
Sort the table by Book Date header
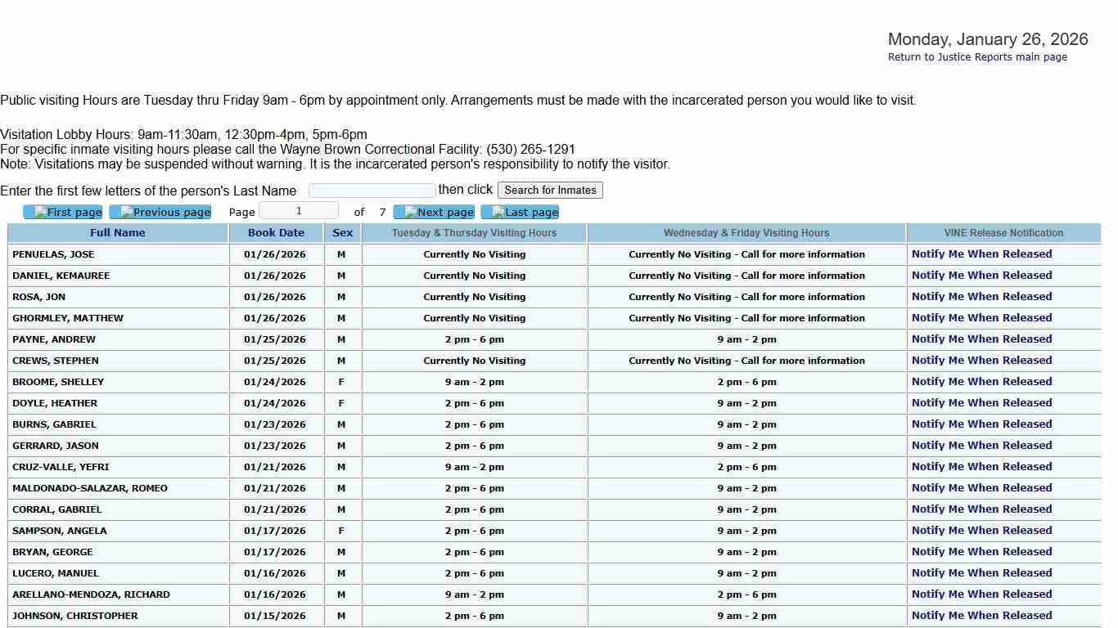(x=276, y=233)
